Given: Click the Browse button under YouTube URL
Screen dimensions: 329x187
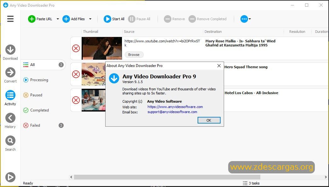Looking at the screenshot, I should (x=134, y=55).
